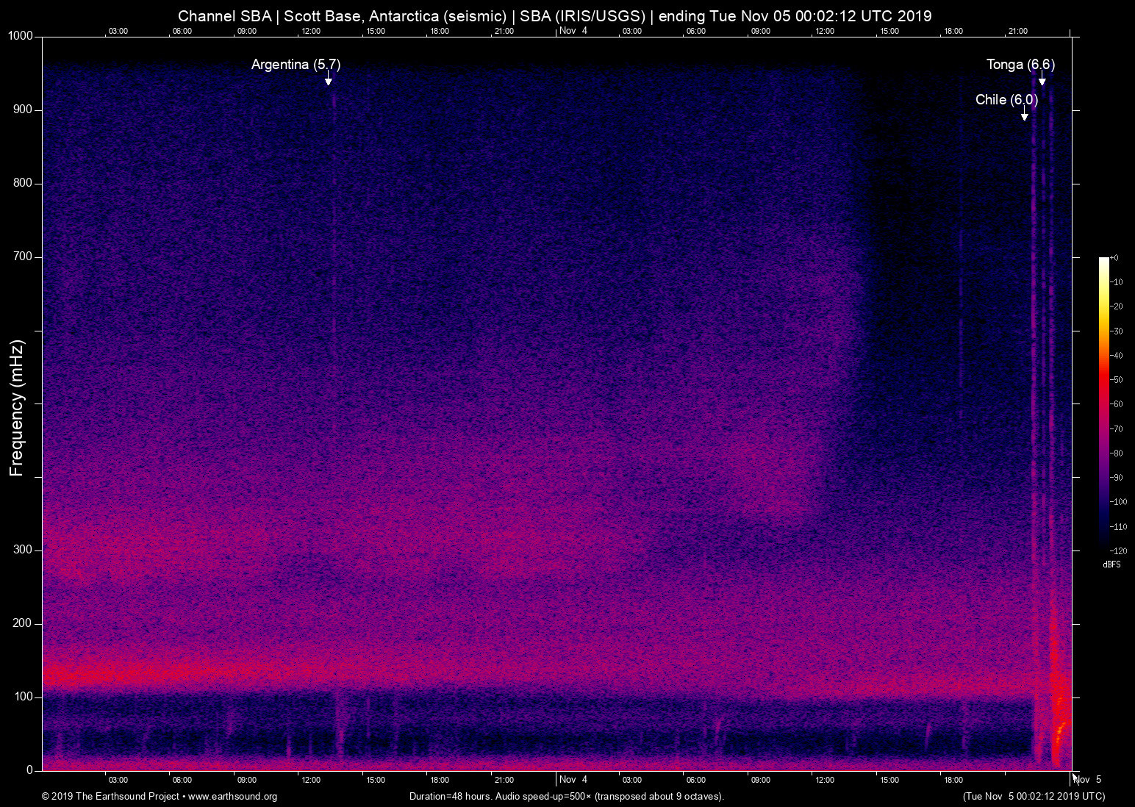Click the dBFS color scale bar
1135x807 pixels.
(1103, 403)
